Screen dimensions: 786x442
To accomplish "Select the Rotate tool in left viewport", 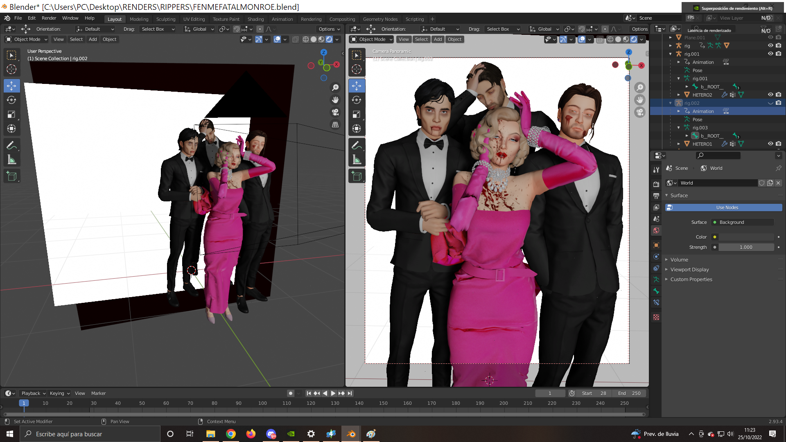I will (11, 100).
